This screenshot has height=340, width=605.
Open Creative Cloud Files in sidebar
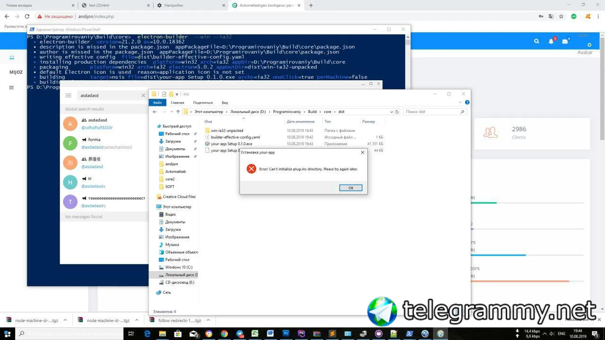179,196
